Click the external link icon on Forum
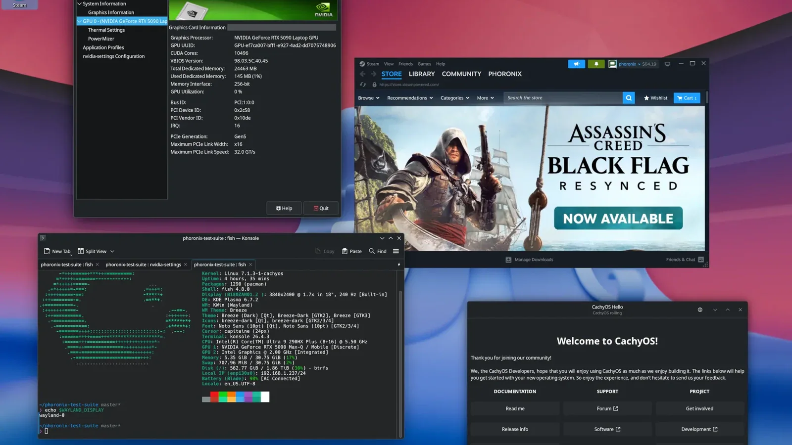Viewport: 792px width, 445px height. 615,408
